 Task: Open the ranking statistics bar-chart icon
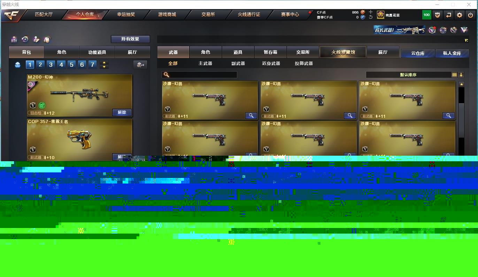tap(14, 39)
